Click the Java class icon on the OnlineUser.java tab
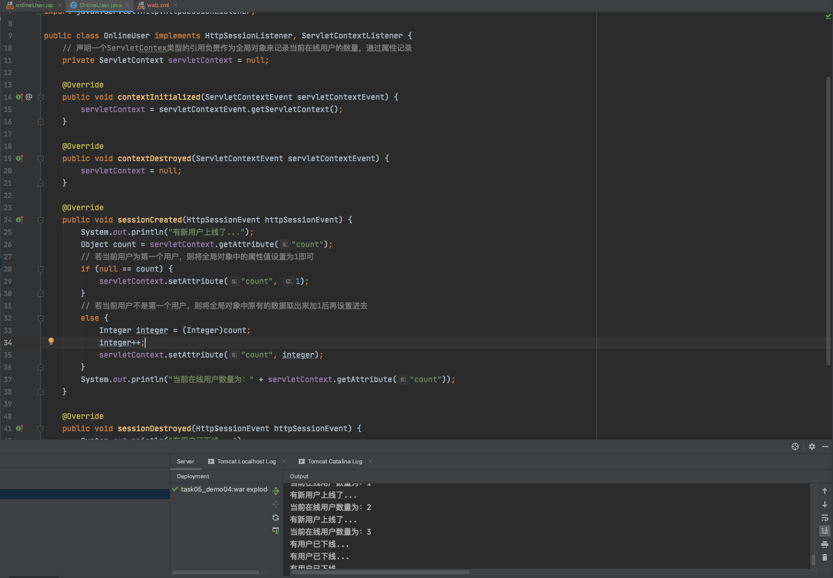The image size is (833, 578). pyautogui.click(x=74, y=5)
